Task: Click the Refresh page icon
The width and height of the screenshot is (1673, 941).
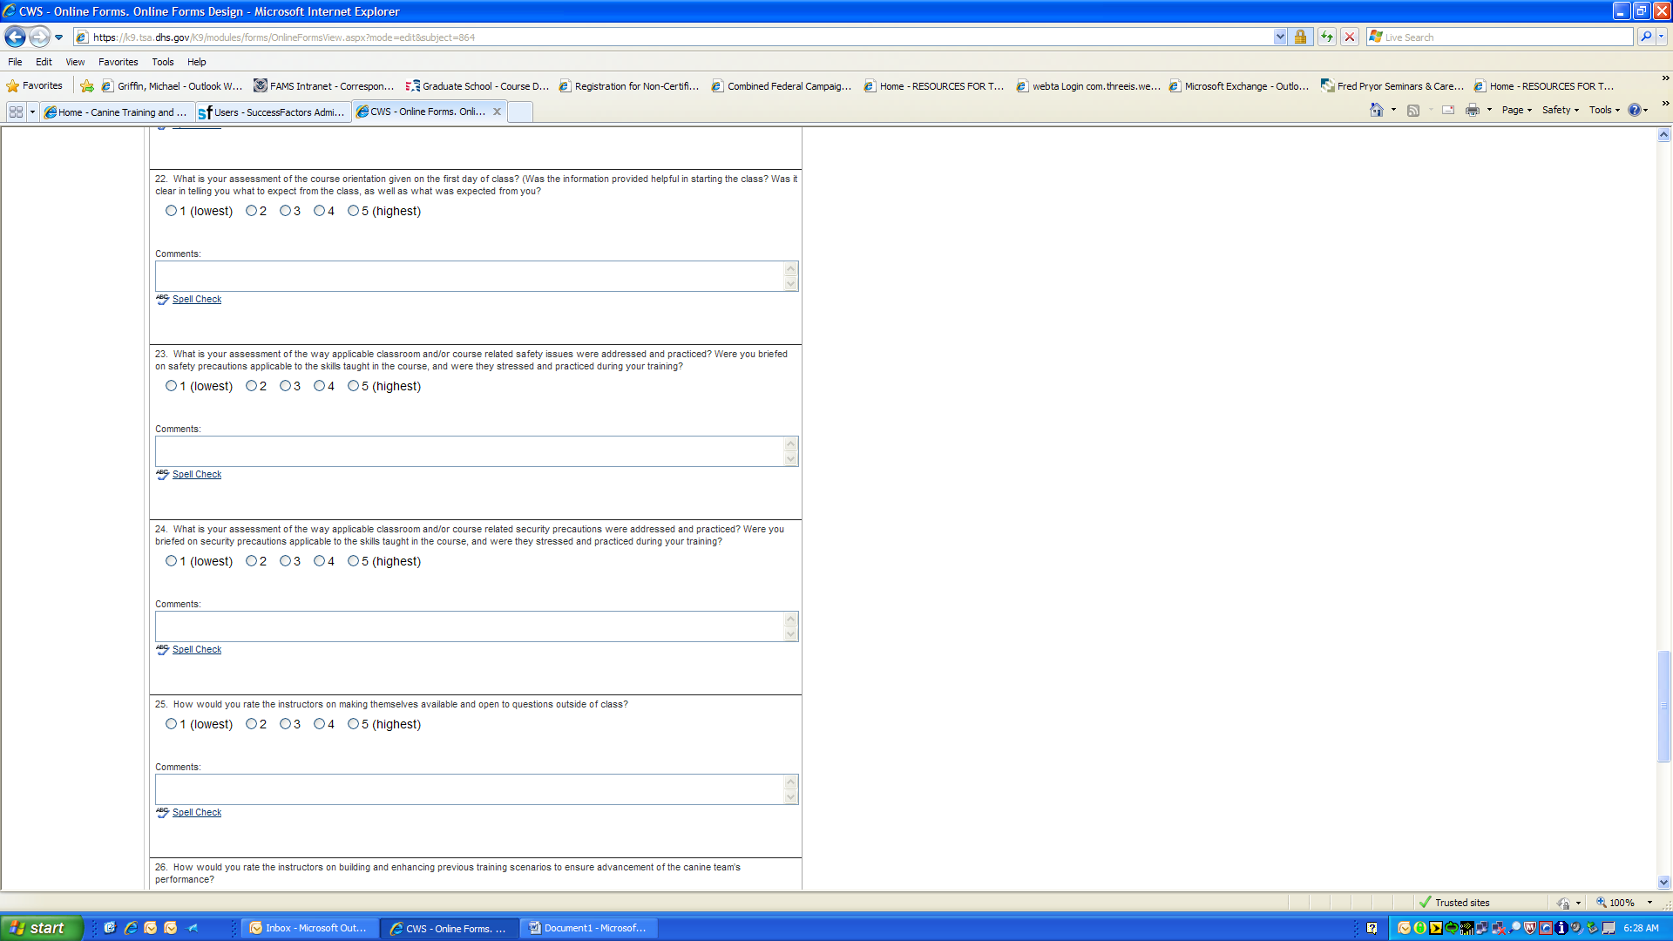Action: tap(1326, 37)
